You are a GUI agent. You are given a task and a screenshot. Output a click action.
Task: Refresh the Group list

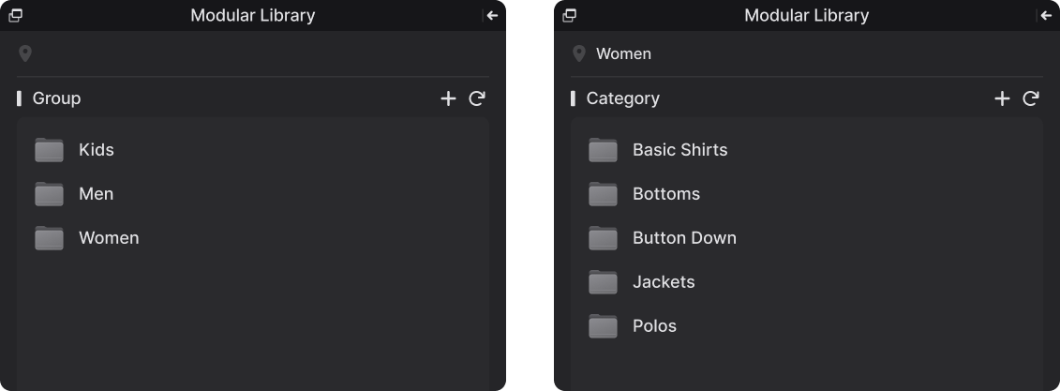tap(477, 98)
